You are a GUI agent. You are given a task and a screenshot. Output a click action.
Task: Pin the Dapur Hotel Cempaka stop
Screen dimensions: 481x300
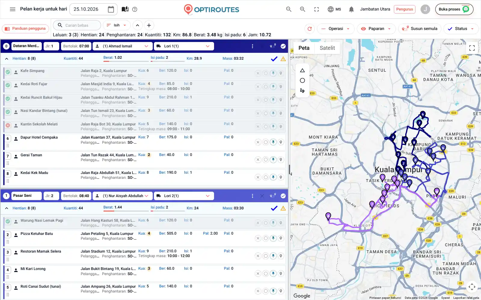pyautogui.click(x=273, y=142)
